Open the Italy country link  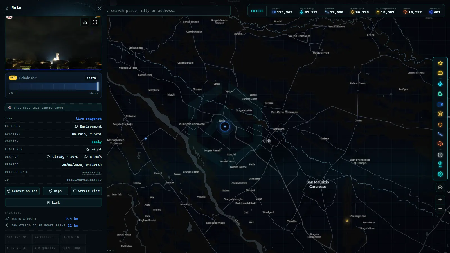pos(96,142)
